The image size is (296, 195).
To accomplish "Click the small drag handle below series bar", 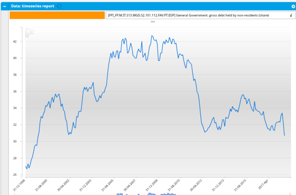I will (153, 22).
